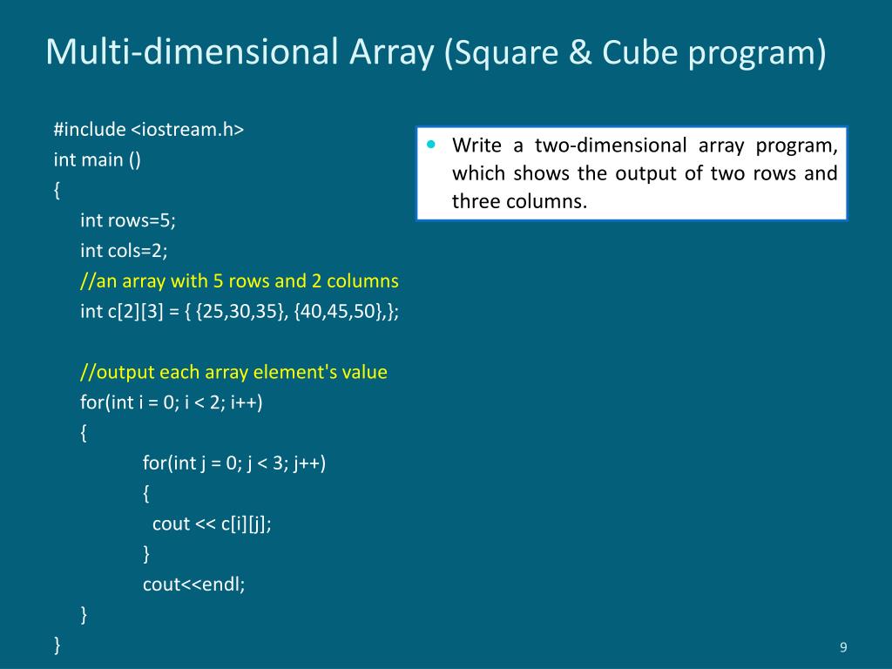Click the line '#include <iostream.h>'
This screenshot has width=892, height=669.
(x=148, y=130)
